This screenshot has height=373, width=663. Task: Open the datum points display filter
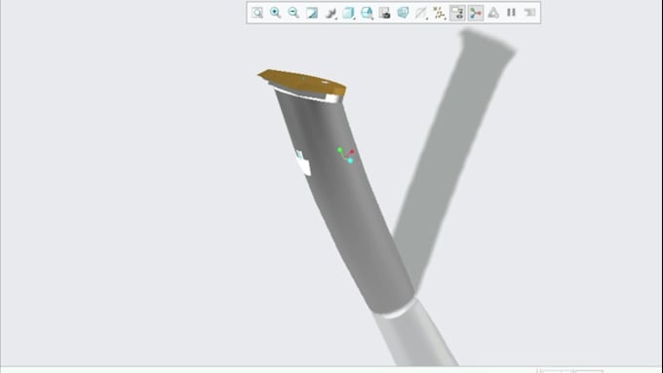point(440,13)
